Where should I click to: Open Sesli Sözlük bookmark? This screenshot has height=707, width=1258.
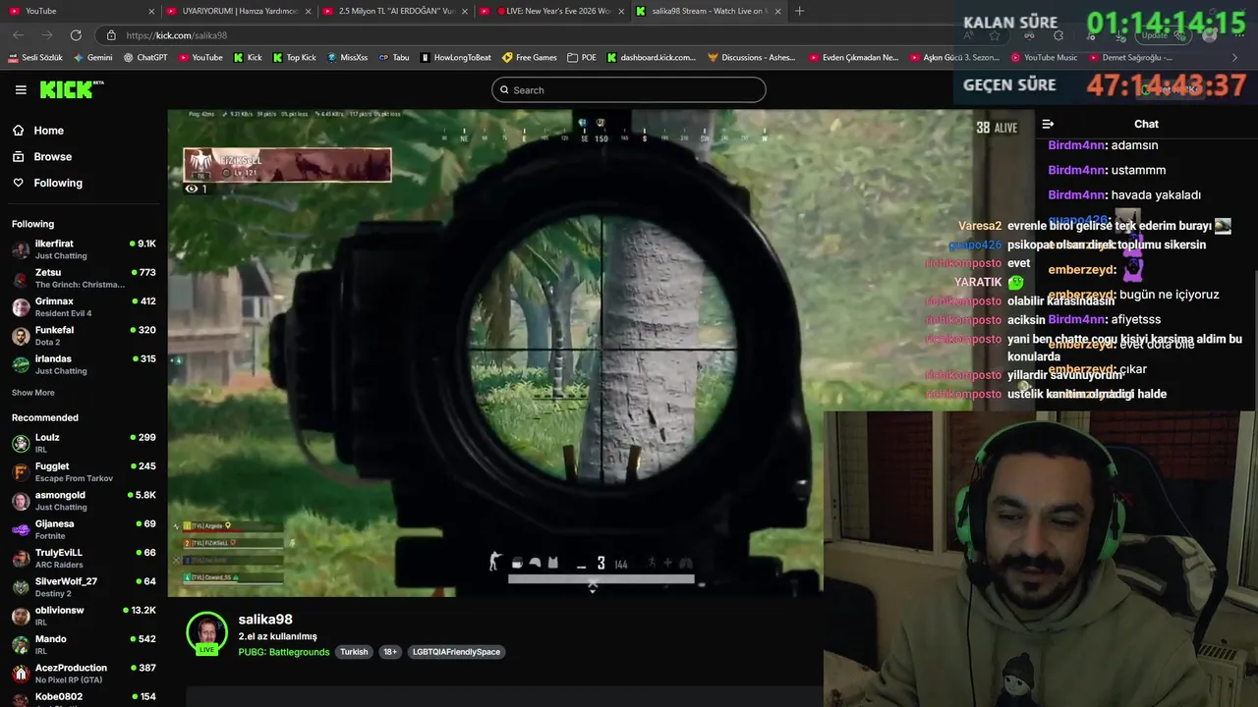coord(35,58)
